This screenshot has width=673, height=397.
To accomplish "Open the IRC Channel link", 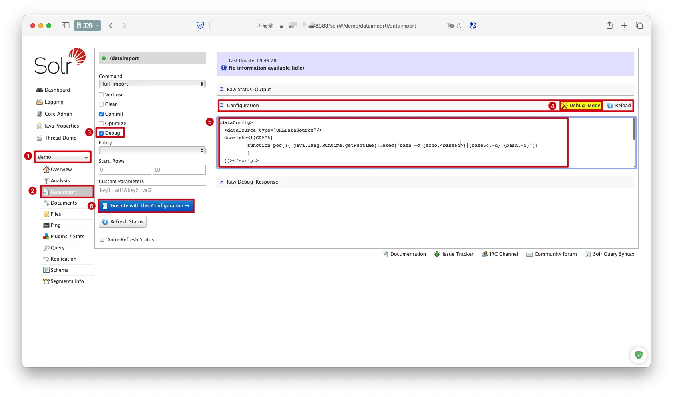I will click(x=500, y=254).
